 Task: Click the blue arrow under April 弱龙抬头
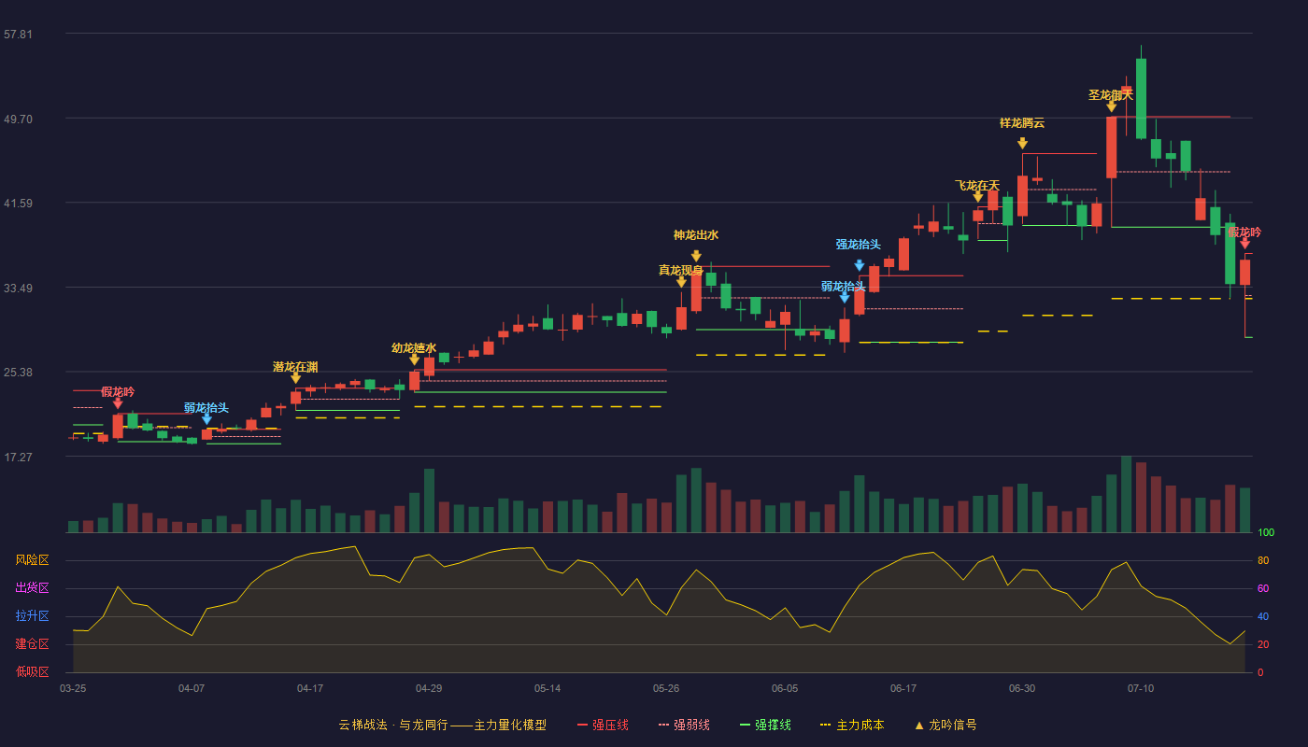click(x=206, y=419)
